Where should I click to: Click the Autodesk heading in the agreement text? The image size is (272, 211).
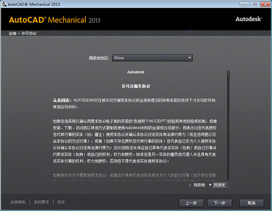[136, 72]
